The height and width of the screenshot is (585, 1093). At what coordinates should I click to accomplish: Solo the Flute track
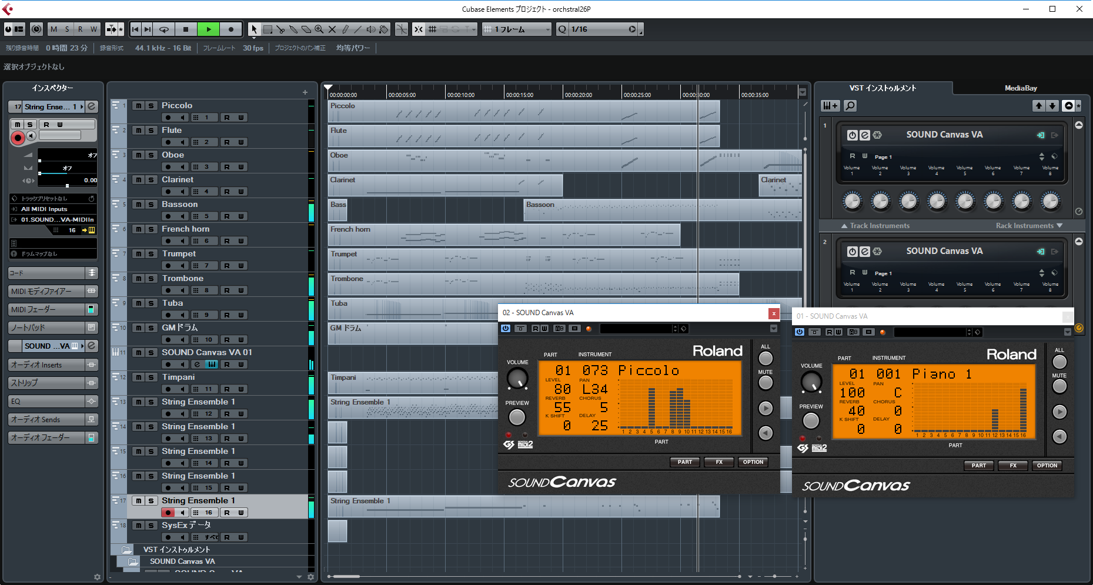151,131
